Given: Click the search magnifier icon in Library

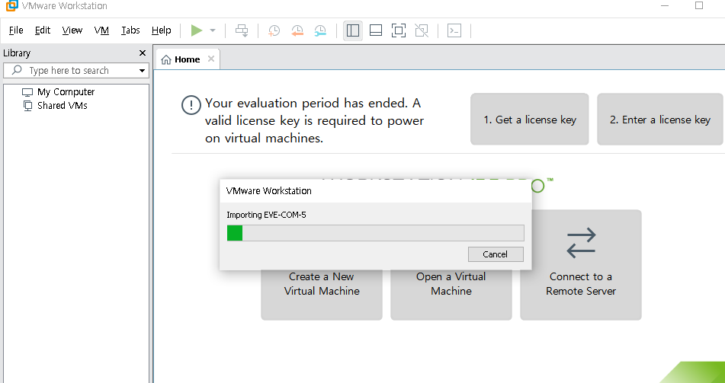Looking at the screenshot, I should click(x=17, y=70).
